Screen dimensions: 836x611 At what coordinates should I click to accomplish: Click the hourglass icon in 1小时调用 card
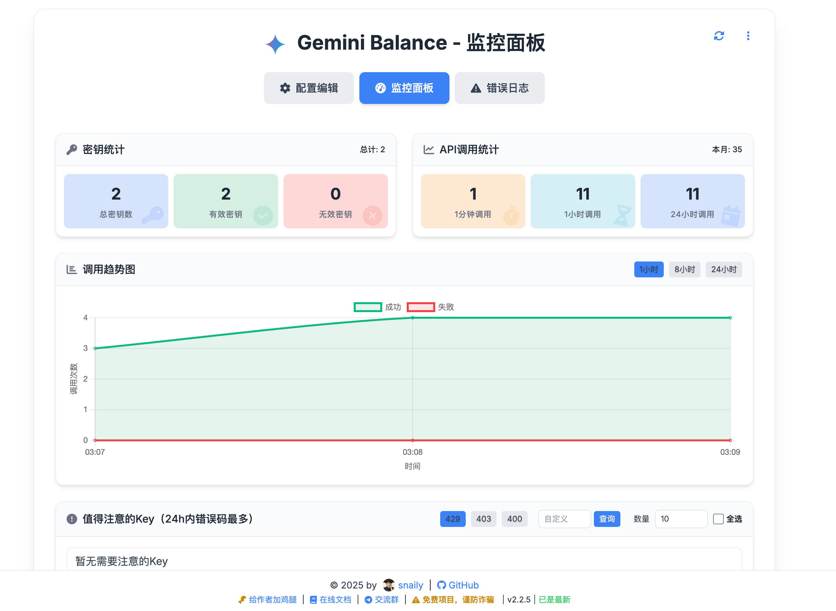tap(622, 215)
